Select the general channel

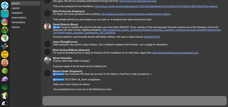pos(25,3)
